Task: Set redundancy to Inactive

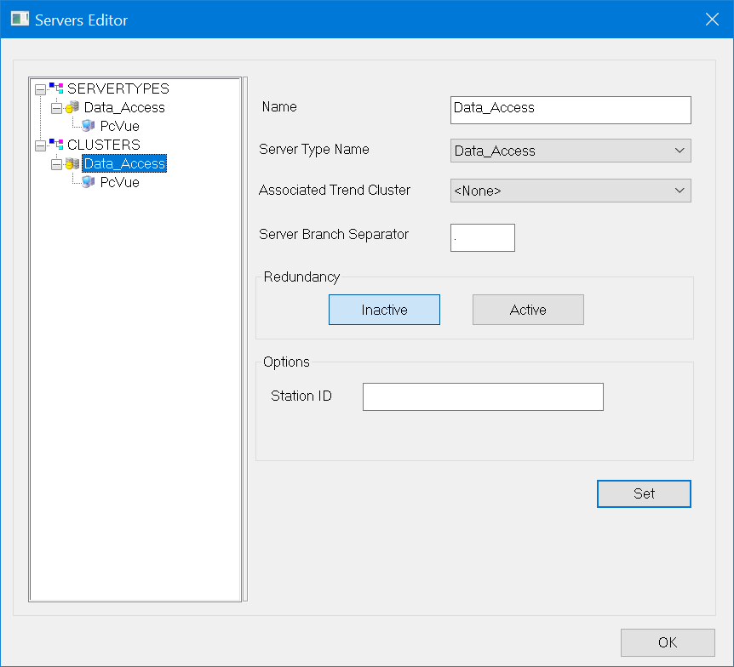Action: (x=384, y=310)
